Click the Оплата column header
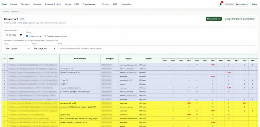The height and width of the screenshot is (127, 260). 128,58
